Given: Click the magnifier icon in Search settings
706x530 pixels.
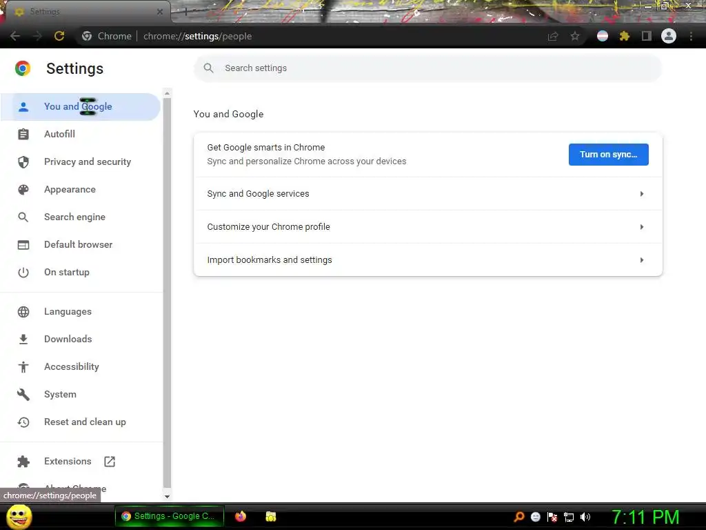Looking at the screenshot, I should tap(208, 68).
